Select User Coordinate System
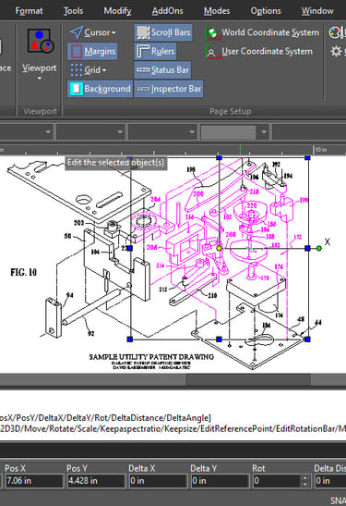This screenshot has height=506, width=346. pyautogui.click(x=259, y=51)
